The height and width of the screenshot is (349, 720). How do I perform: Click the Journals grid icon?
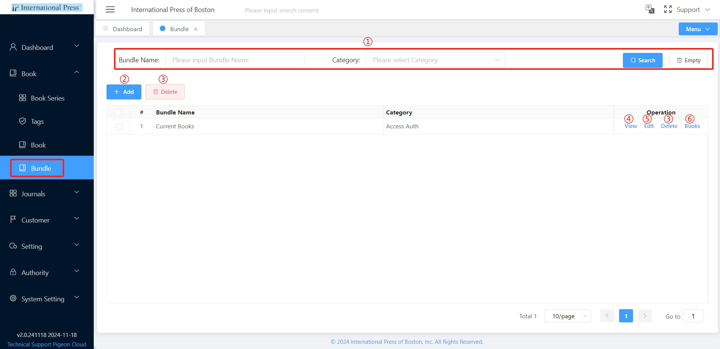(13, 193)
